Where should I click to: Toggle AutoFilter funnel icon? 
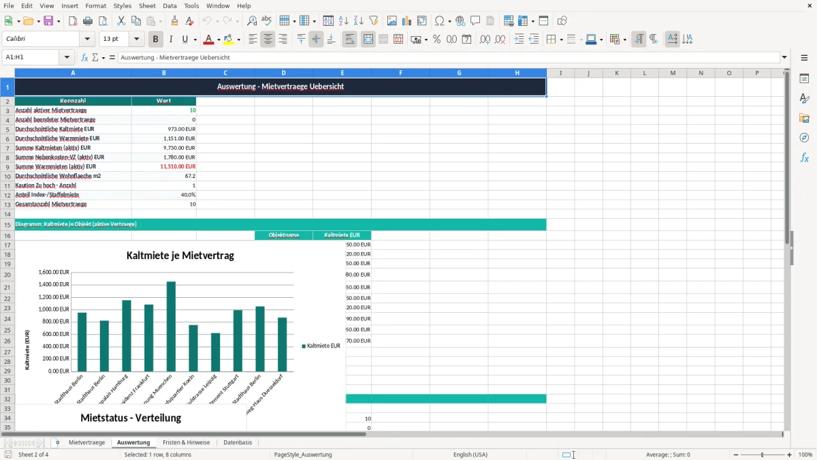pos(373,21)
